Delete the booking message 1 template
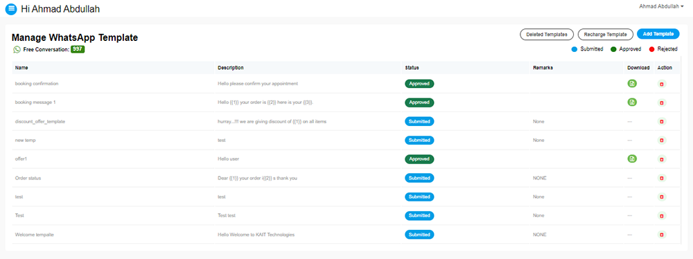The width and height of the screenshot is (693, 259). 662,102
